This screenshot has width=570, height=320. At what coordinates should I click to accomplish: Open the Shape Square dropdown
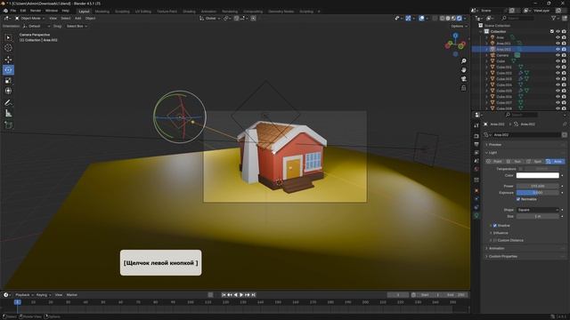click(x=537, y=210)
